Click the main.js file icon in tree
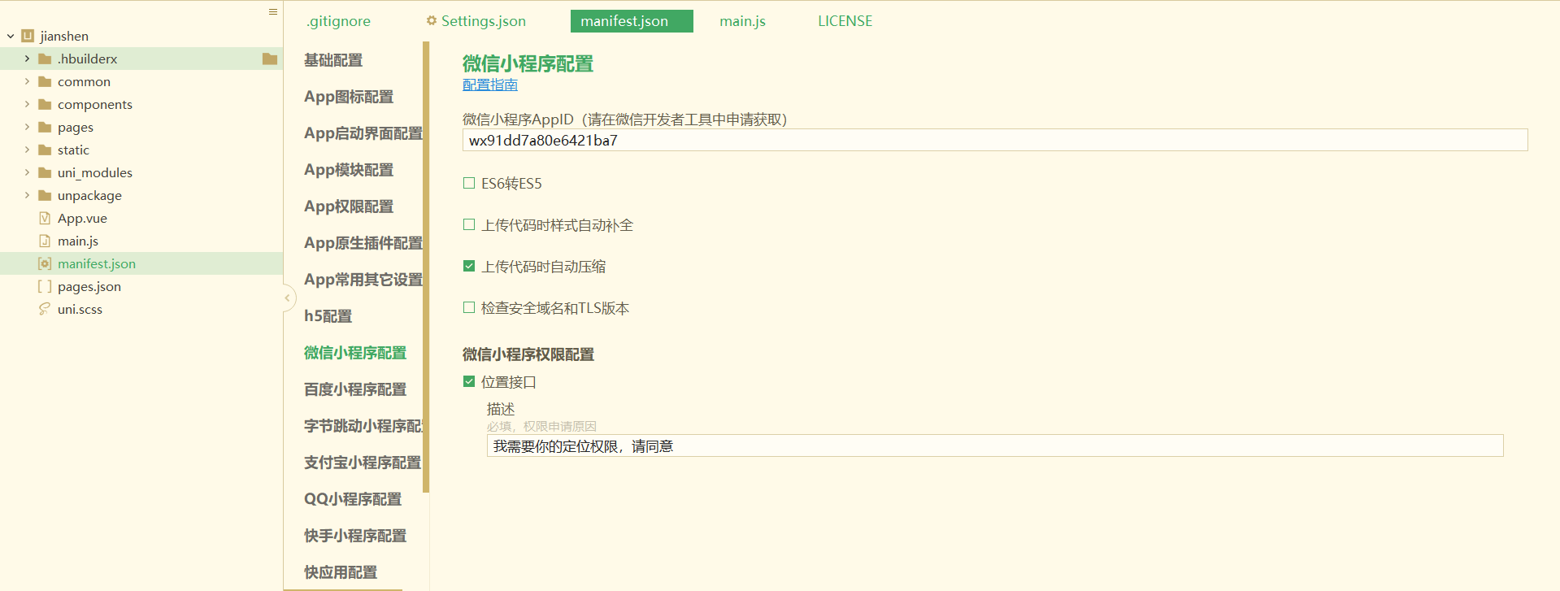 [45, 241]
